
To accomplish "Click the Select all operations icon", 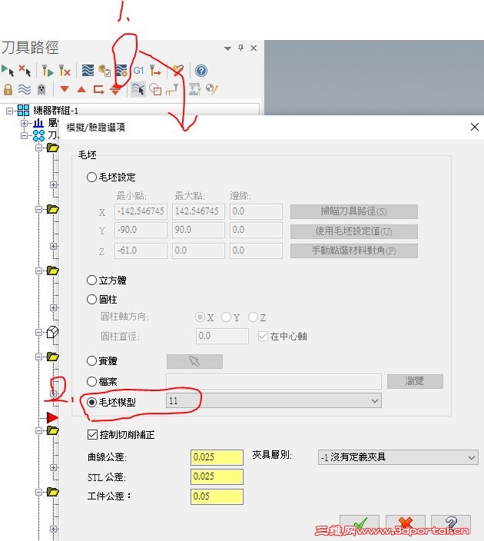I will 8,71.
